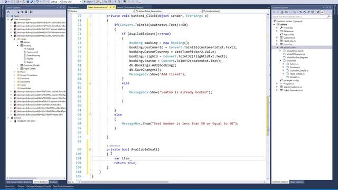Viewport: 338px width, 190px height.
Task: Select the DateofJourney column under Booking
Action: pos(33,55)
